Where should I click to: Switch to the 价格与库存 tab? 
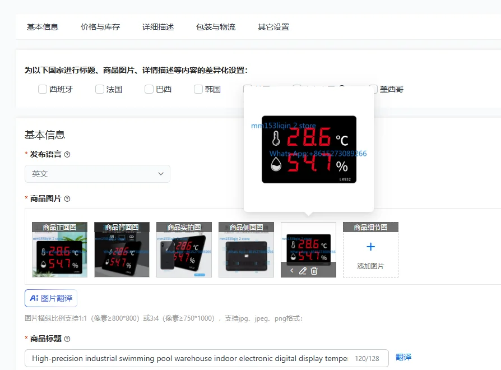(100, 27)
